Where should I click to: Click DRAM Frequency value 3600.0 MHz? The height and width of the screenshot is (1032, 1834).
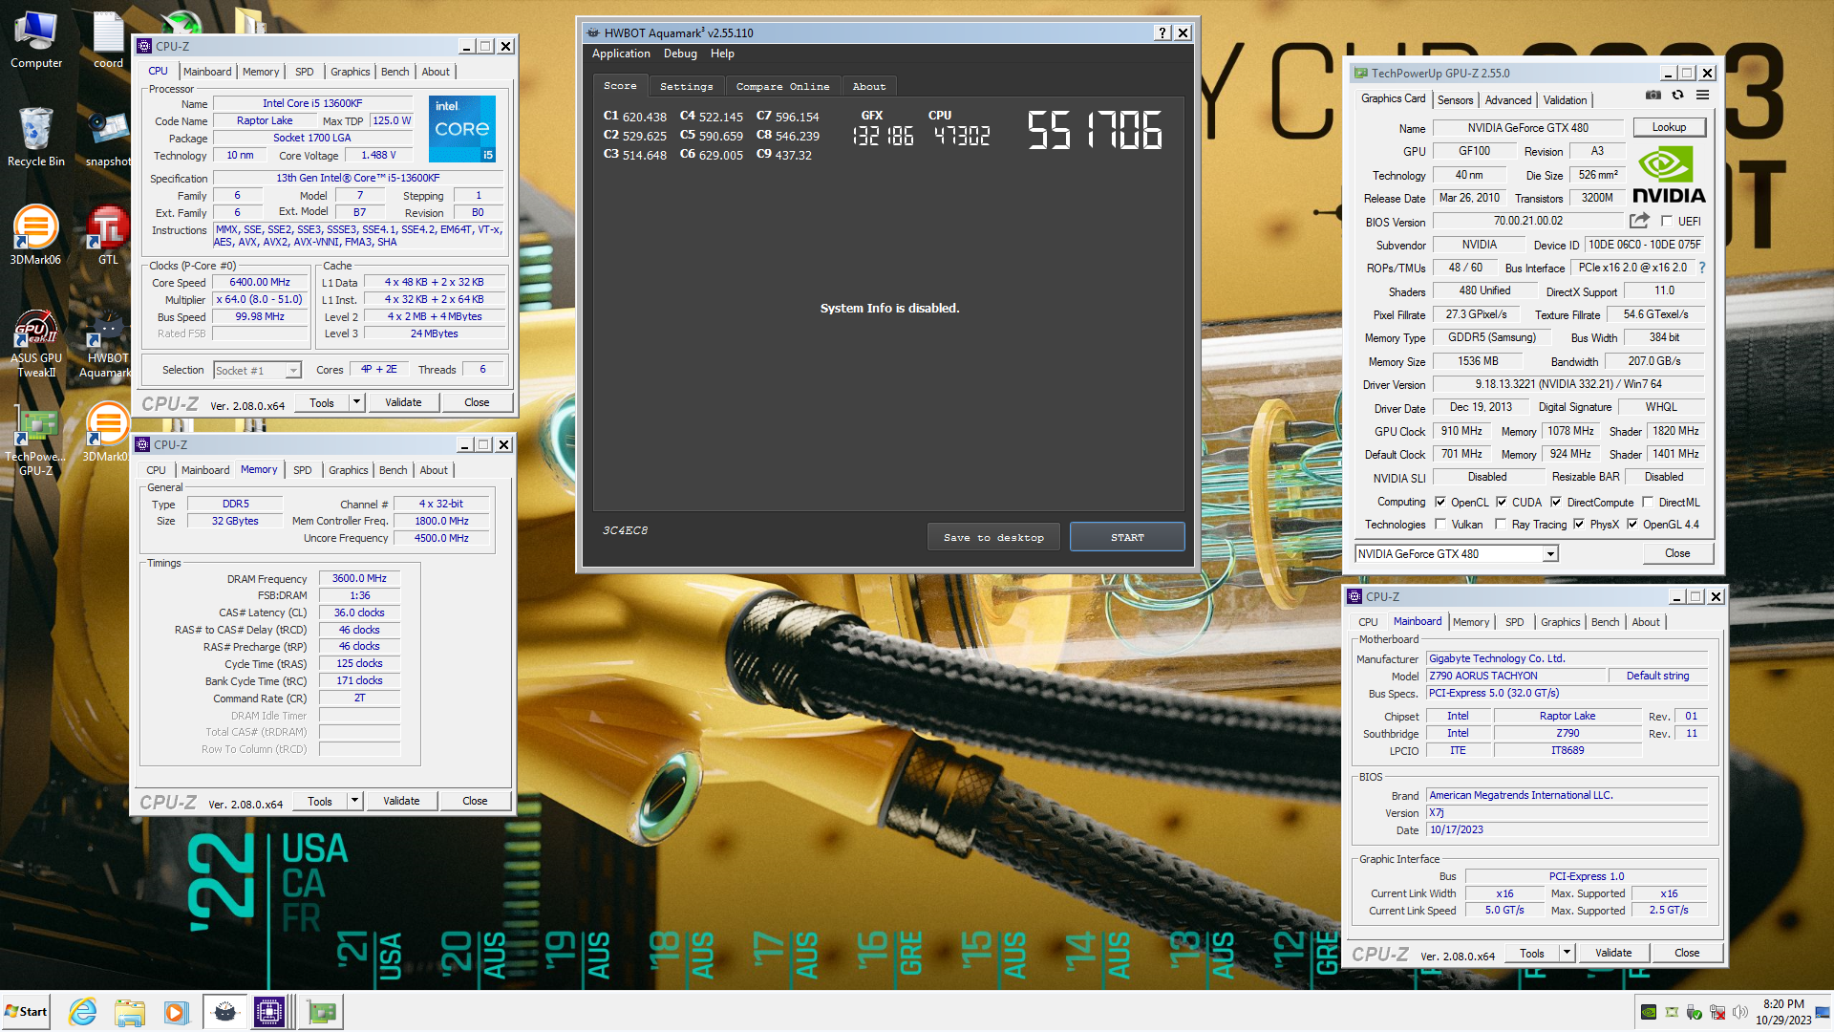pos(359,578)
